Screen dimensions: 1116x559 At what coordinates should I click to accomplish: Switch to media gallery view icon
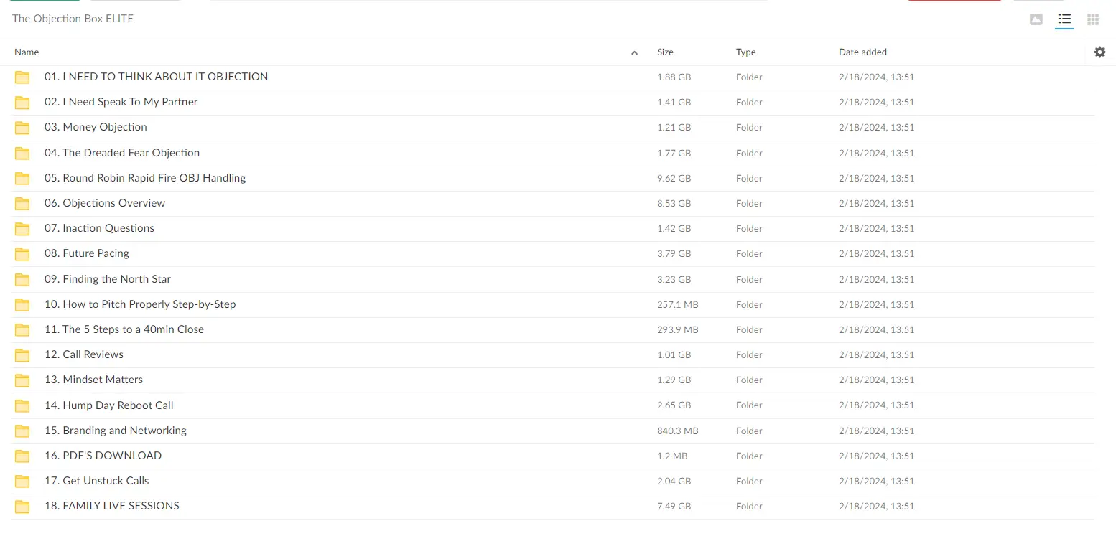pyautogui.click(x=1036, y=19)
